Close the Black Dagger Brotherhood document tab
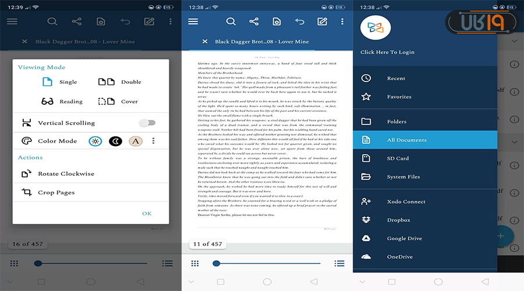The width and height of the screenshot is (524, 291). pyautogui.click(x=204, y=42)
